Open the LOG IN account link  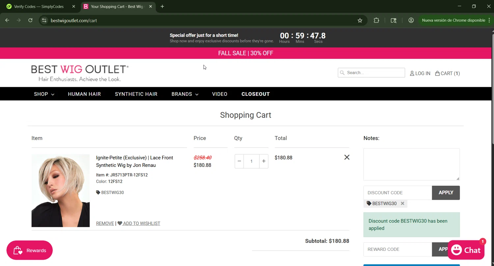click(420, 73)
